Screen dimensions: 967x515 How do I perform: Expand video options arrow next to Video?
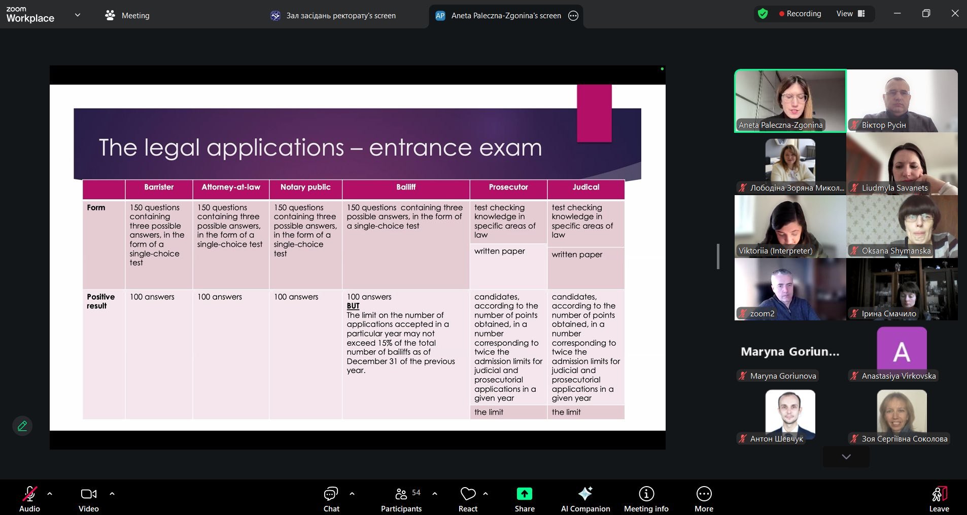pos(112,493)
